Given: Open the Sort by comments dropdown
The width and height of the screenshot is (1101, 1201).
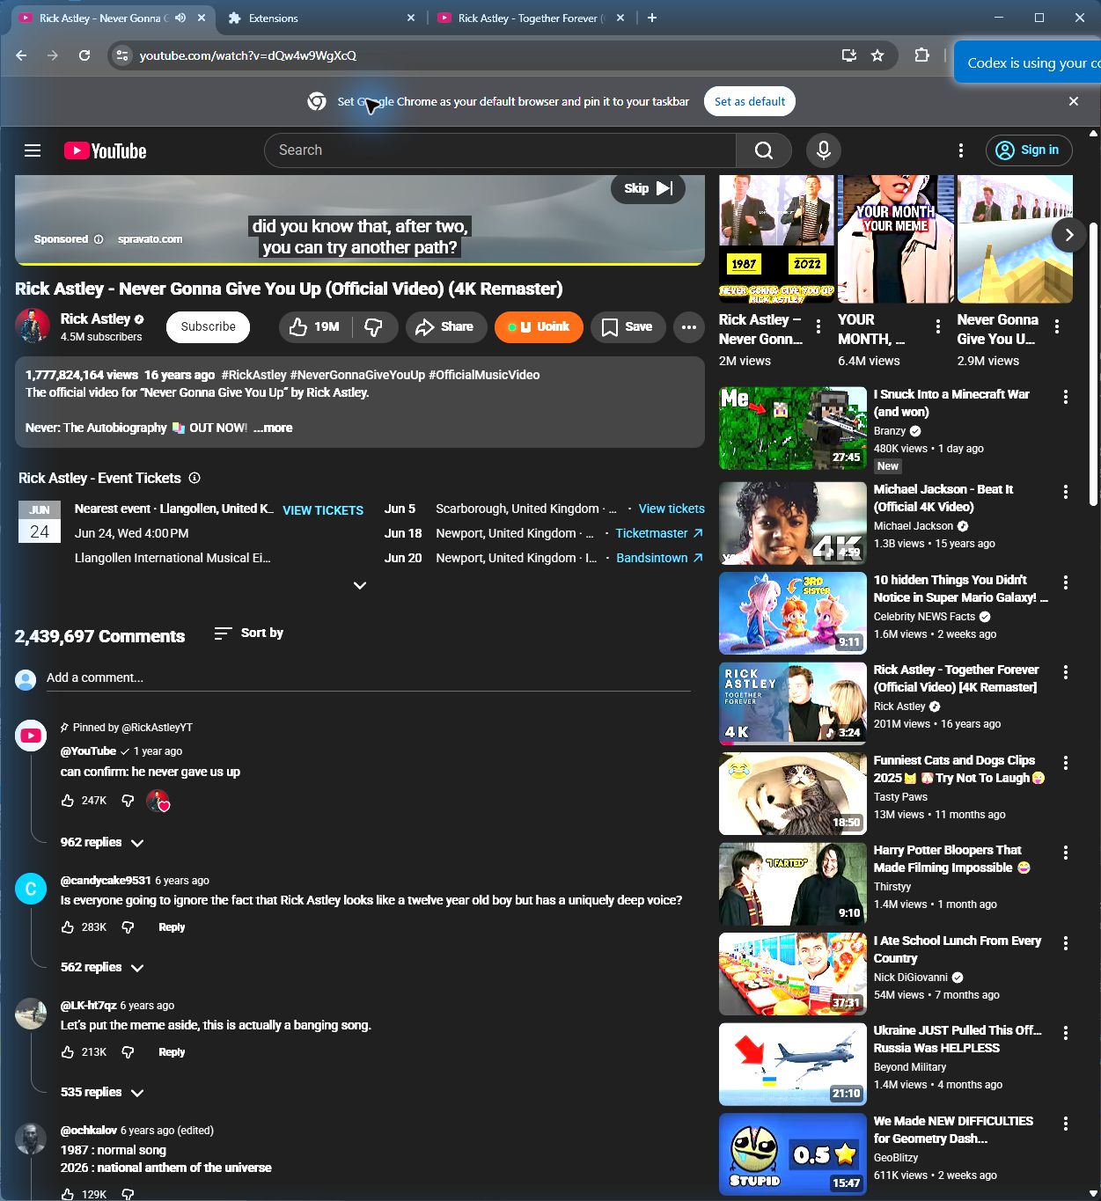Looking at the screenshot, I should [x=249, y=633].
